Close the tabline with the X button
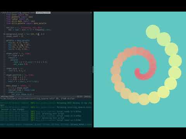The width and height of the screenshot is (186, 139). click(x=91, y=13)
